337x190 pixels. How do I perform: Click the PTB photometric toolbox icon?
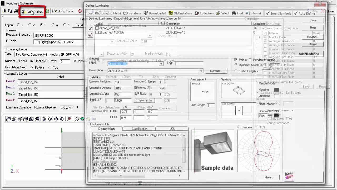[x=289, y=176]
